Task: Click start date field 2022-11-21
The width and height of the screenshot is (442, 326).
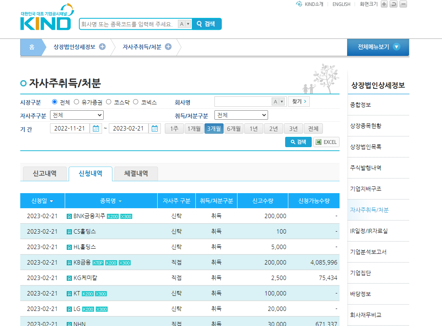Action: (x=69, y=128)
